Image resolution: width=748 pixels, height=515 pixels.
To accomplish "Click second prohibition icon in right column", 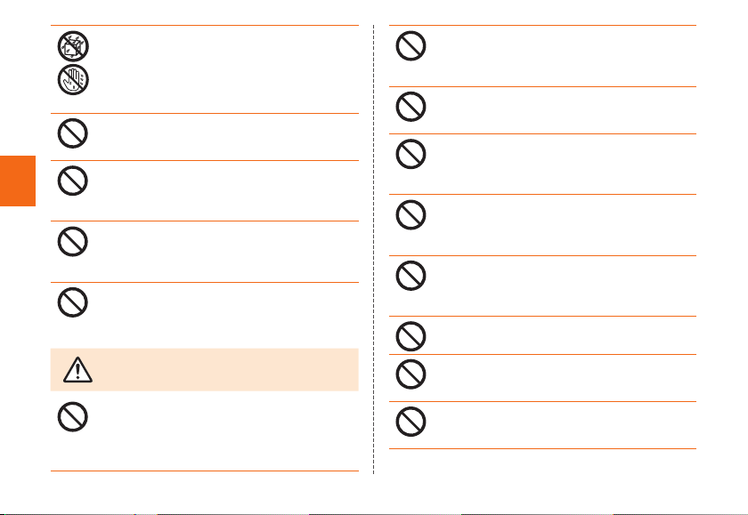I will 411,107.
